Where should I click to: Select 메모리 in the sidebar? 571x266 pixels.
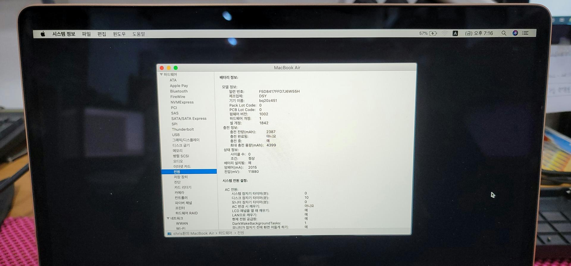pyautogui.click(x=178, y=151)
